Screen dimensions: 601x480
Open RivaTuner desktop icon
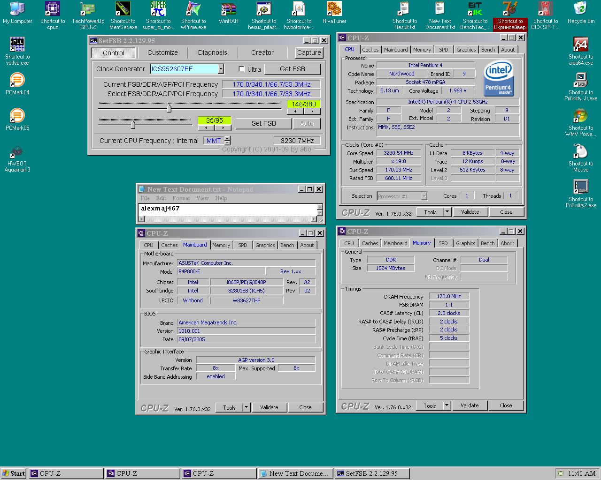[x=334, y=13]
